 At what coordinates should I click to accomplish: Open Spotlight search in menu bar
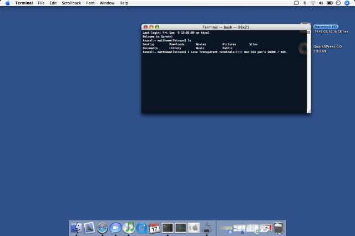[347, 3]
